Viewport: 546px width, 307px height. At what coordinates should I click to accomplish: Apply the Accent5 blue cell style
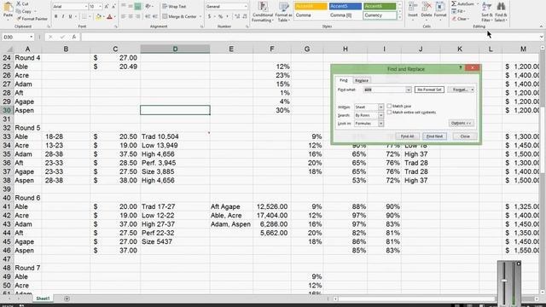[345, 6]
